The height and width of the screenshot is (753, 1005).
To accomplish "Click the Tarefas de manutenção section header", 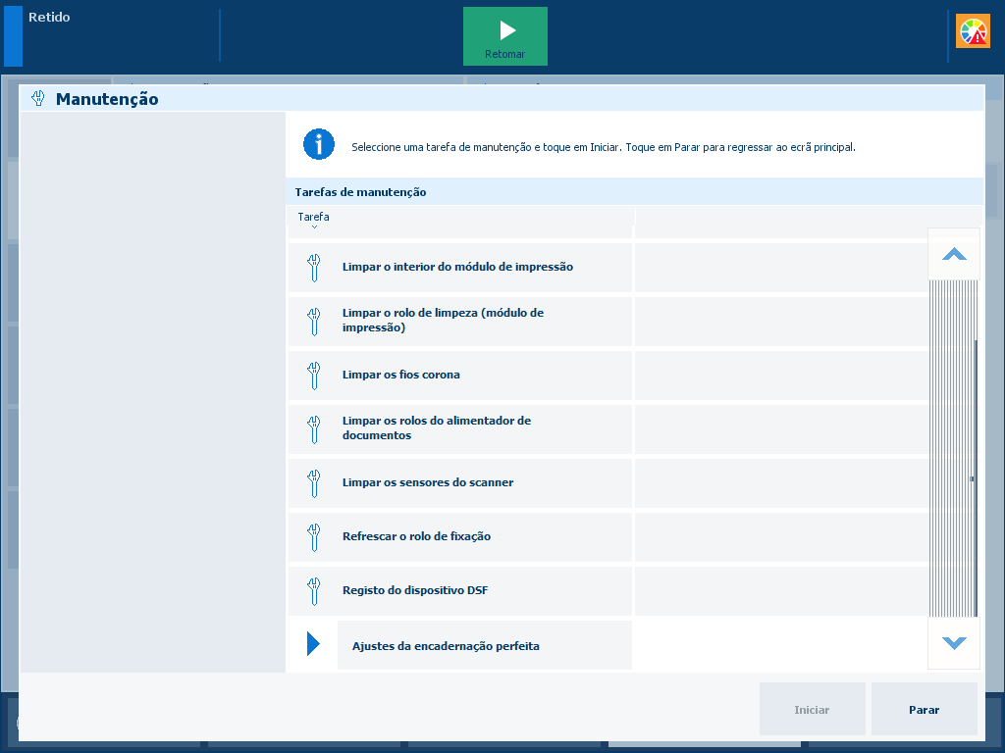I will (x=635, y=192).
